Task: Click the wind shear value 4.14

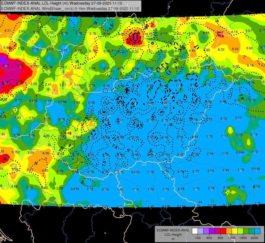Action: (234, 32)
